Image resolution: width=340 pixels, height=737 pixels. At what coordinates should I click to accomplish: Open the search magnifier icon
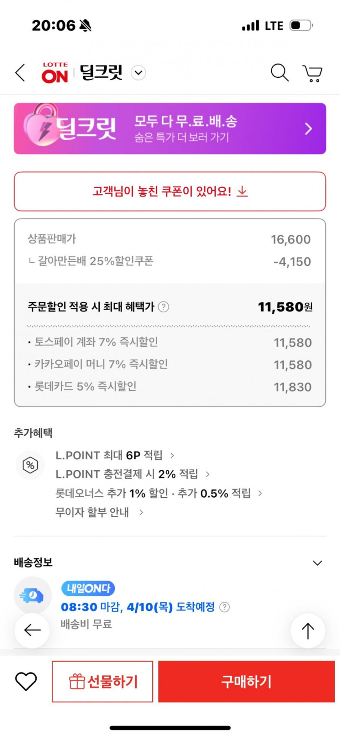click(x=279, y=73)
